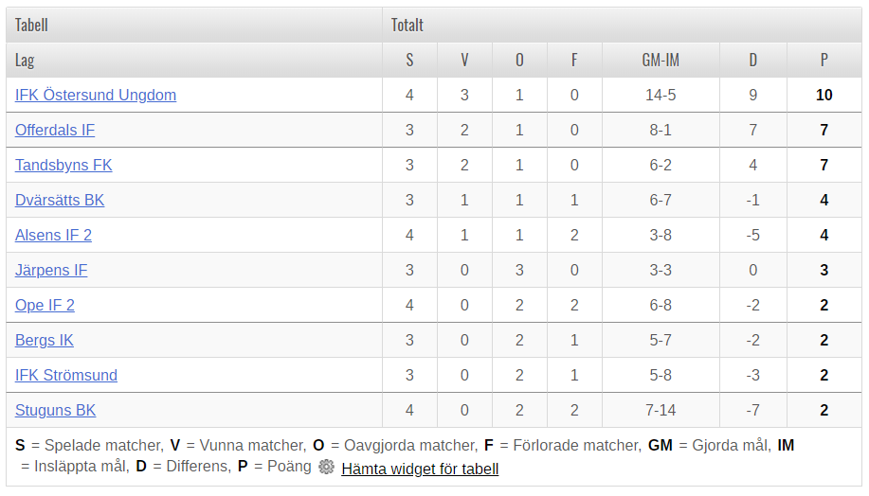Click the 7-14 goals cell for Stuguns BK
The height and width of the screenshot is (496, 869).
pyautogui.click(x=661, y=410)
